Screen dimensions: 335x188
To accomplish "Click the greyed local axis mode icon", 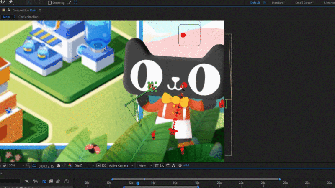I will [x=28, y=3].
